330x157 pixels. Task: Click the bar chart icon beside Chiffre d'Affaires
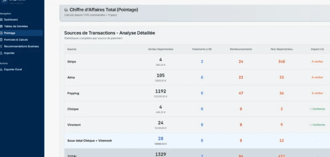click(66, 10)
